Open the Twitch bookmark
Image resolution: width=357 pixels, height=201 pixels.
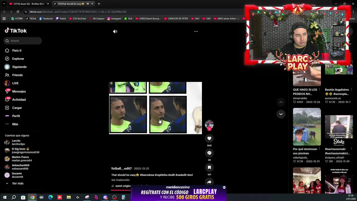click(x=61, y=19)
